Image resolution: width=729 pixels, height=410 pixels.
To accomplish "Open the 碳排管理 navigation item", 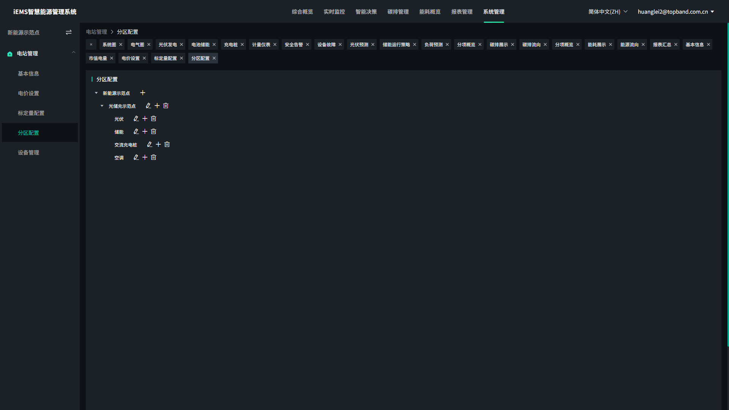I will pos(398,12).
